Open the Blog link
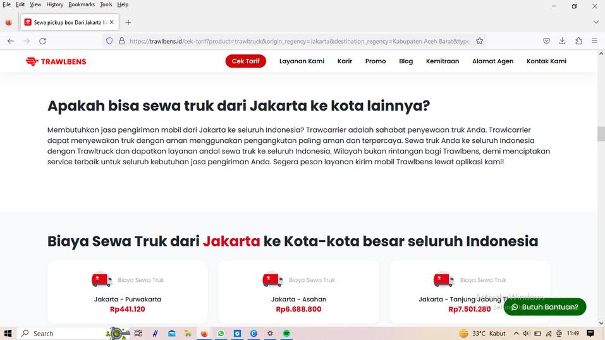605x340 pixels. [x=406, y=61]
